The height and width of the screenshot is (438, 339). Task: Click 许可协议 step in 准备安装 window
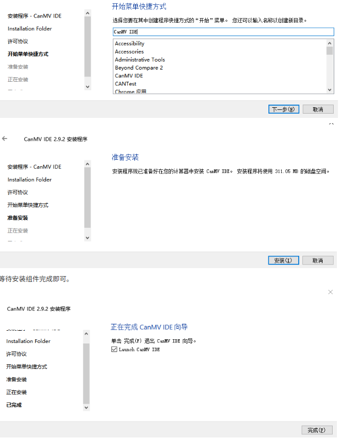pyautogui.click(x=18, y=193)
